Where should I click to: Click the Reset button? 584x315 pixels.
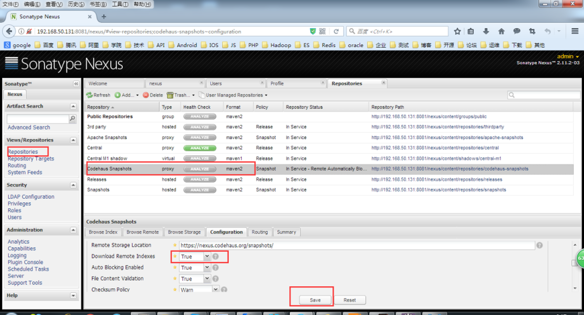[x=350, y=300]
